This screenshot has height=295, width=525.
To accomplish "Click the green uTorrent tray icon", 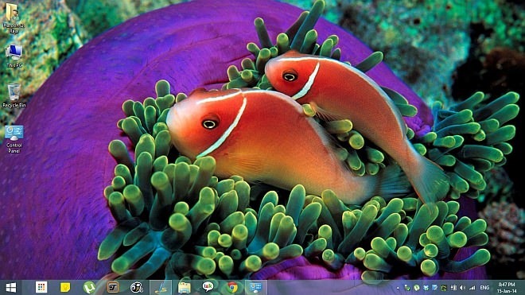I will tap(417, 288).
